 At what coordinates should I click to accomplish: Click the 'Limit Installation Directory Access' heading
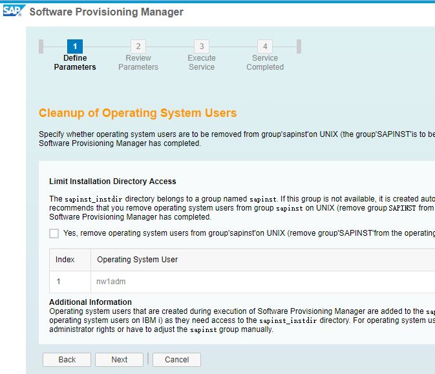[112, 182]
